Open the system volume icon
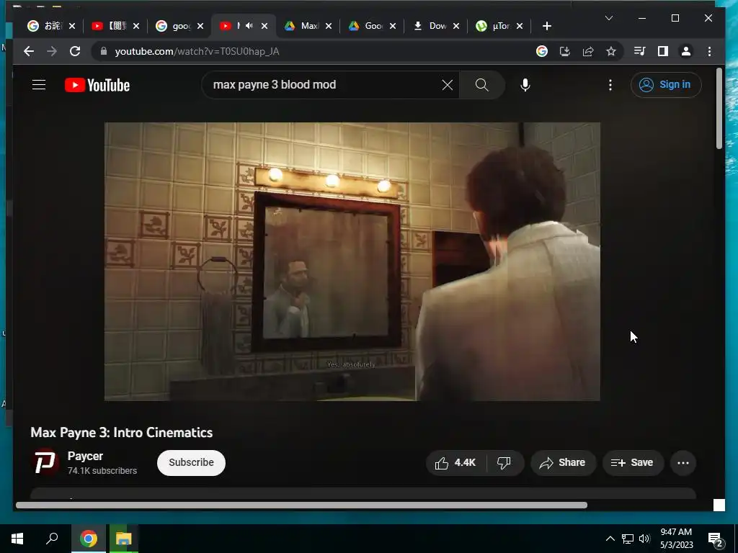Viewport: 738px width, 553px height. point(644,539)
